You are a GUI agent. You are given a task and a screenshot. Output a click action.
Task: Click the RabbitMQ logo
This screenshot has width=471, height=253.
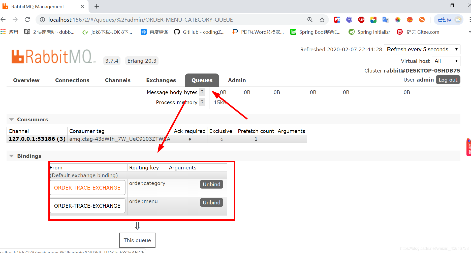[x=54, y=56]
